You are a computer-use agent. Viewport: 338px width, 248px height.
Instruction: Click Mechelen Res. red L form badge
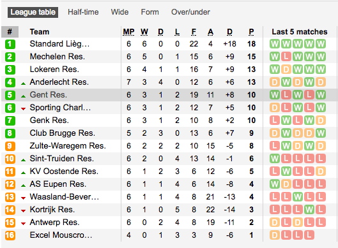click(x=286, y=57)
